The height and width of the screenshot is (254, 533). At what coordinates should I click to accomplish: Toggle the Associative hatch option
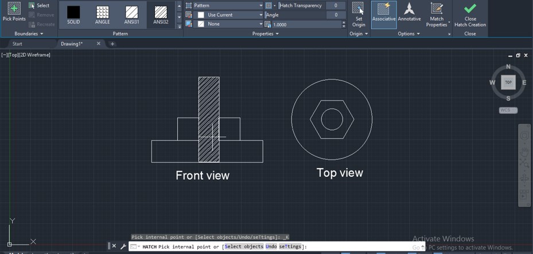point(384,14)
